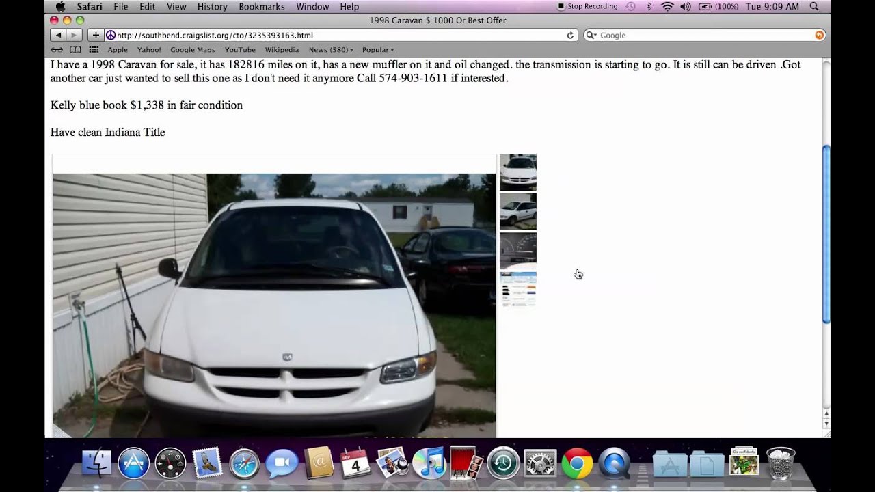Open the Edit menu
Viewport: 875px width, 492px height.
click(147, 6)
